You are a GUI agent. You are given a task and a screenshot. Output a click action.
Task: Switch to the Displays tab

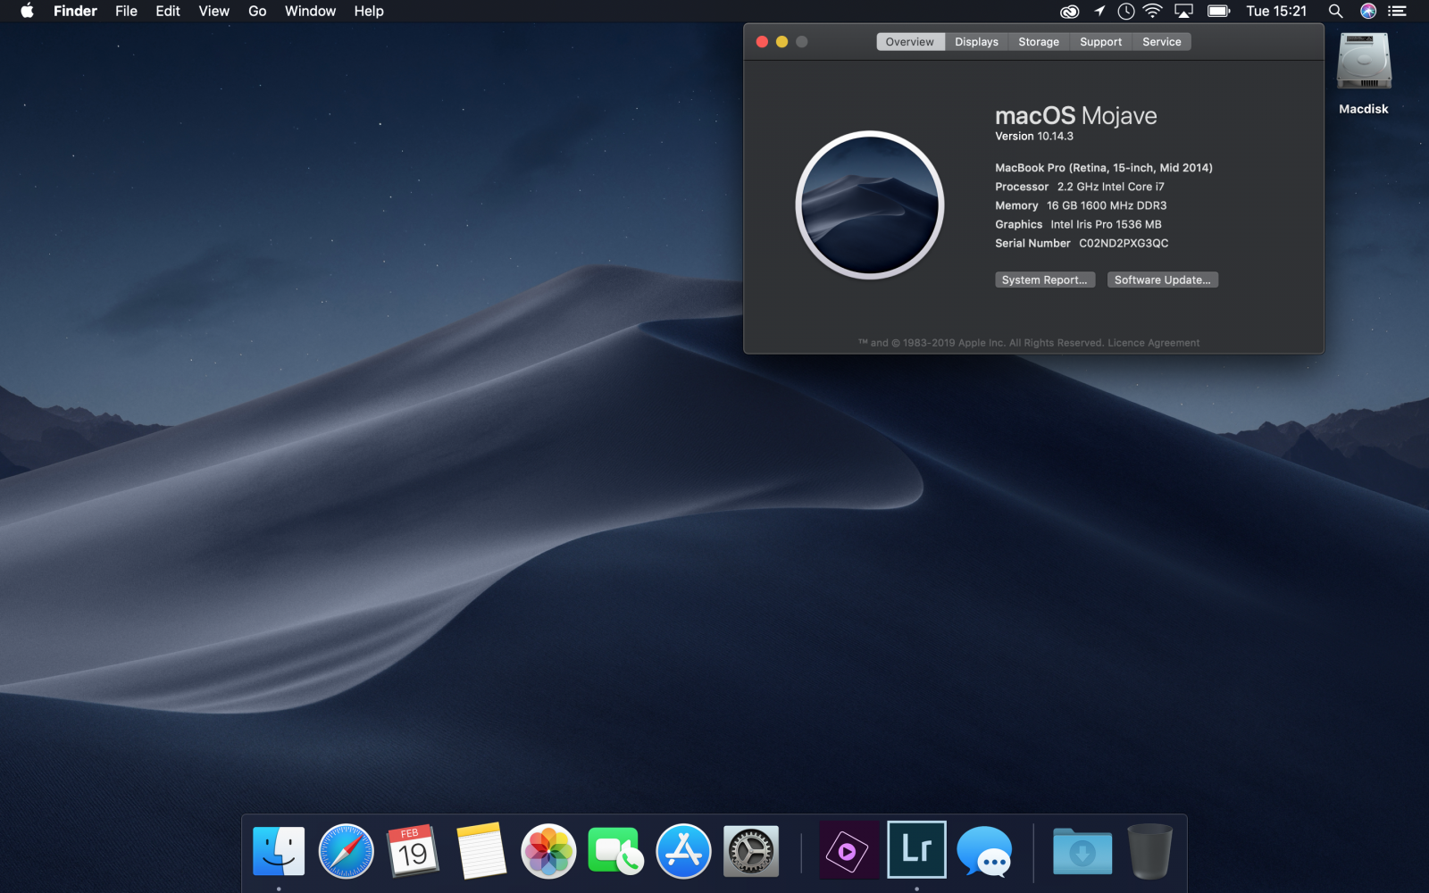[976, 42]
